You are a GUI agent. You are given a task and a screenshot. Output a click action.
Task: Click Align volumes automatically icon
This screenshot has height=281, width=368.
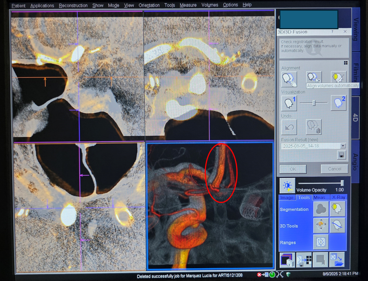pyautogui.click(x=314, y=78)
